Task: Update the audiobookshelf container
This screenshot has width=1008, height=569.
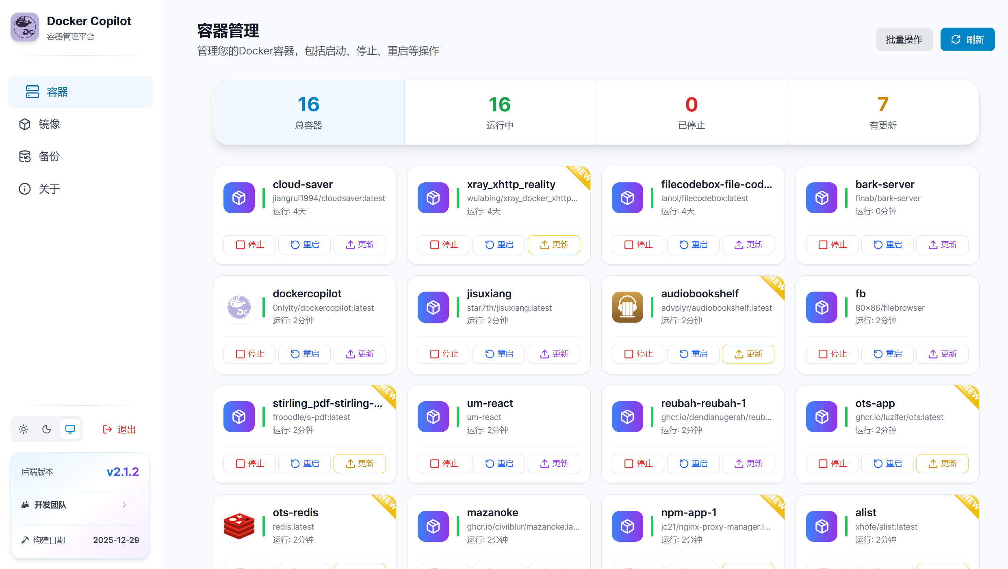Action: [748, 354]
